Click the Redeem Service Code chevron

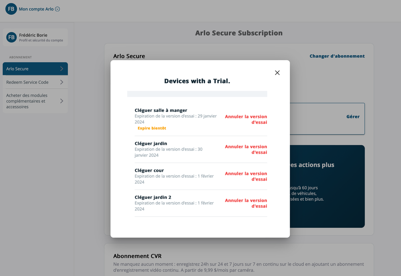pyautogui.click(x=62, y=82)
